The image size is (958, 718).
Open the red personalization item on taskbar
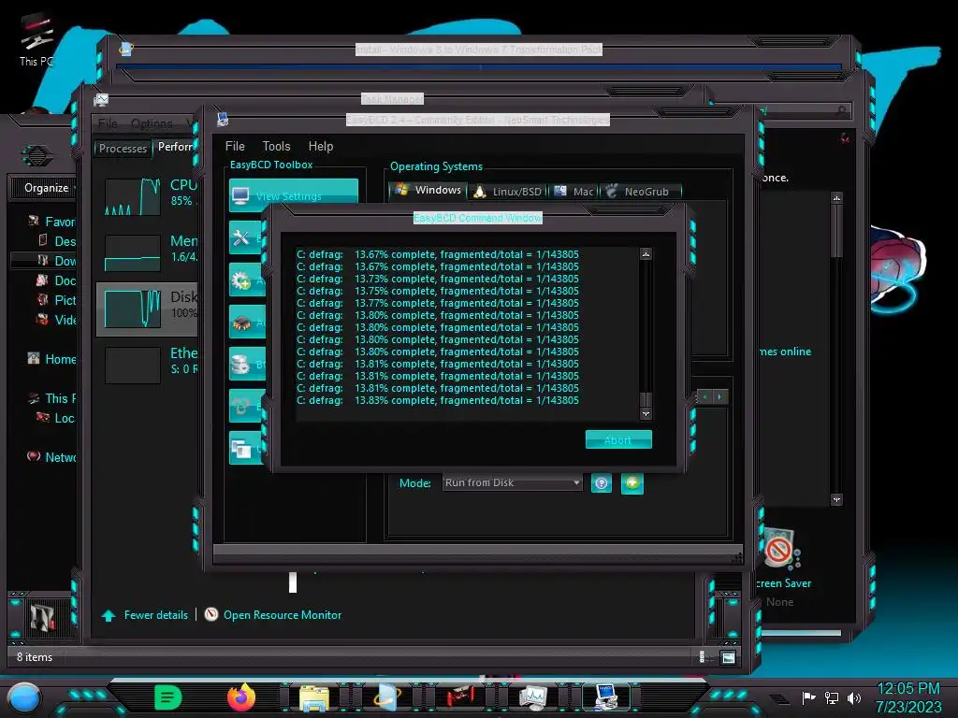coord(460,697)
